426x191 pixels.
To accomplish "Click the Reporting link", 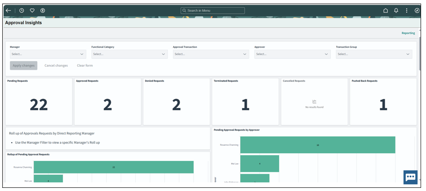I will [x=408, y=33].
